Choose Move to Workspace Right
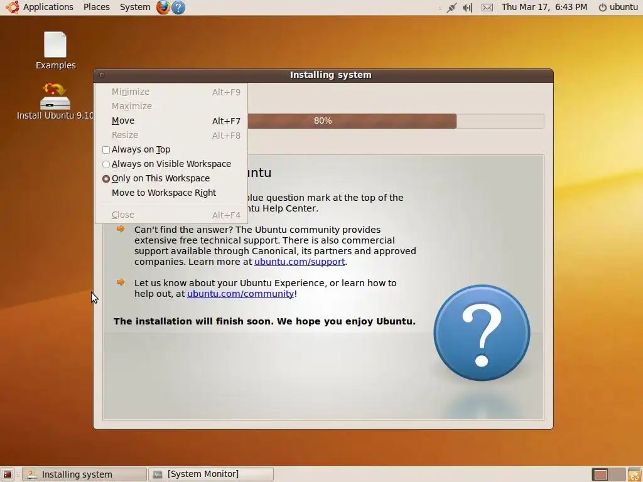The image size is (643, 482). tap(171, 193)
